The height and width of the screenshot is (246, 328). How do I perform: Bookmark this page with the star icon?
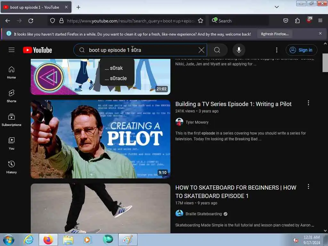pyautogui.click(x=201, y=21)
